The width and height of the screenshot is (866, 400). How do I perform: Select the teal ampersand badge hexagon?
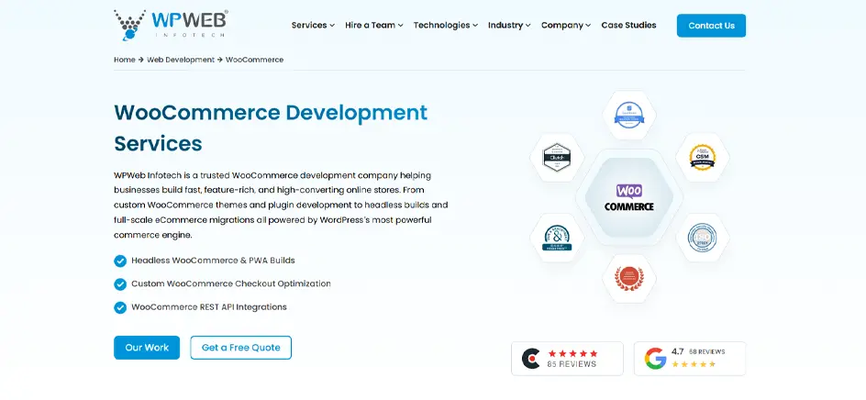[x=557, y=238]
